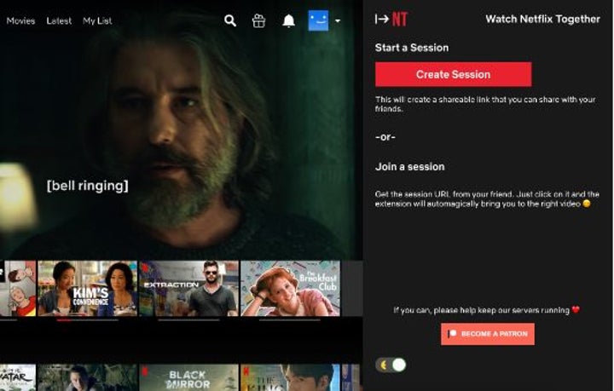
Task: Open the Avatar thumbnail in bottom row
Action: click(18, 377)
